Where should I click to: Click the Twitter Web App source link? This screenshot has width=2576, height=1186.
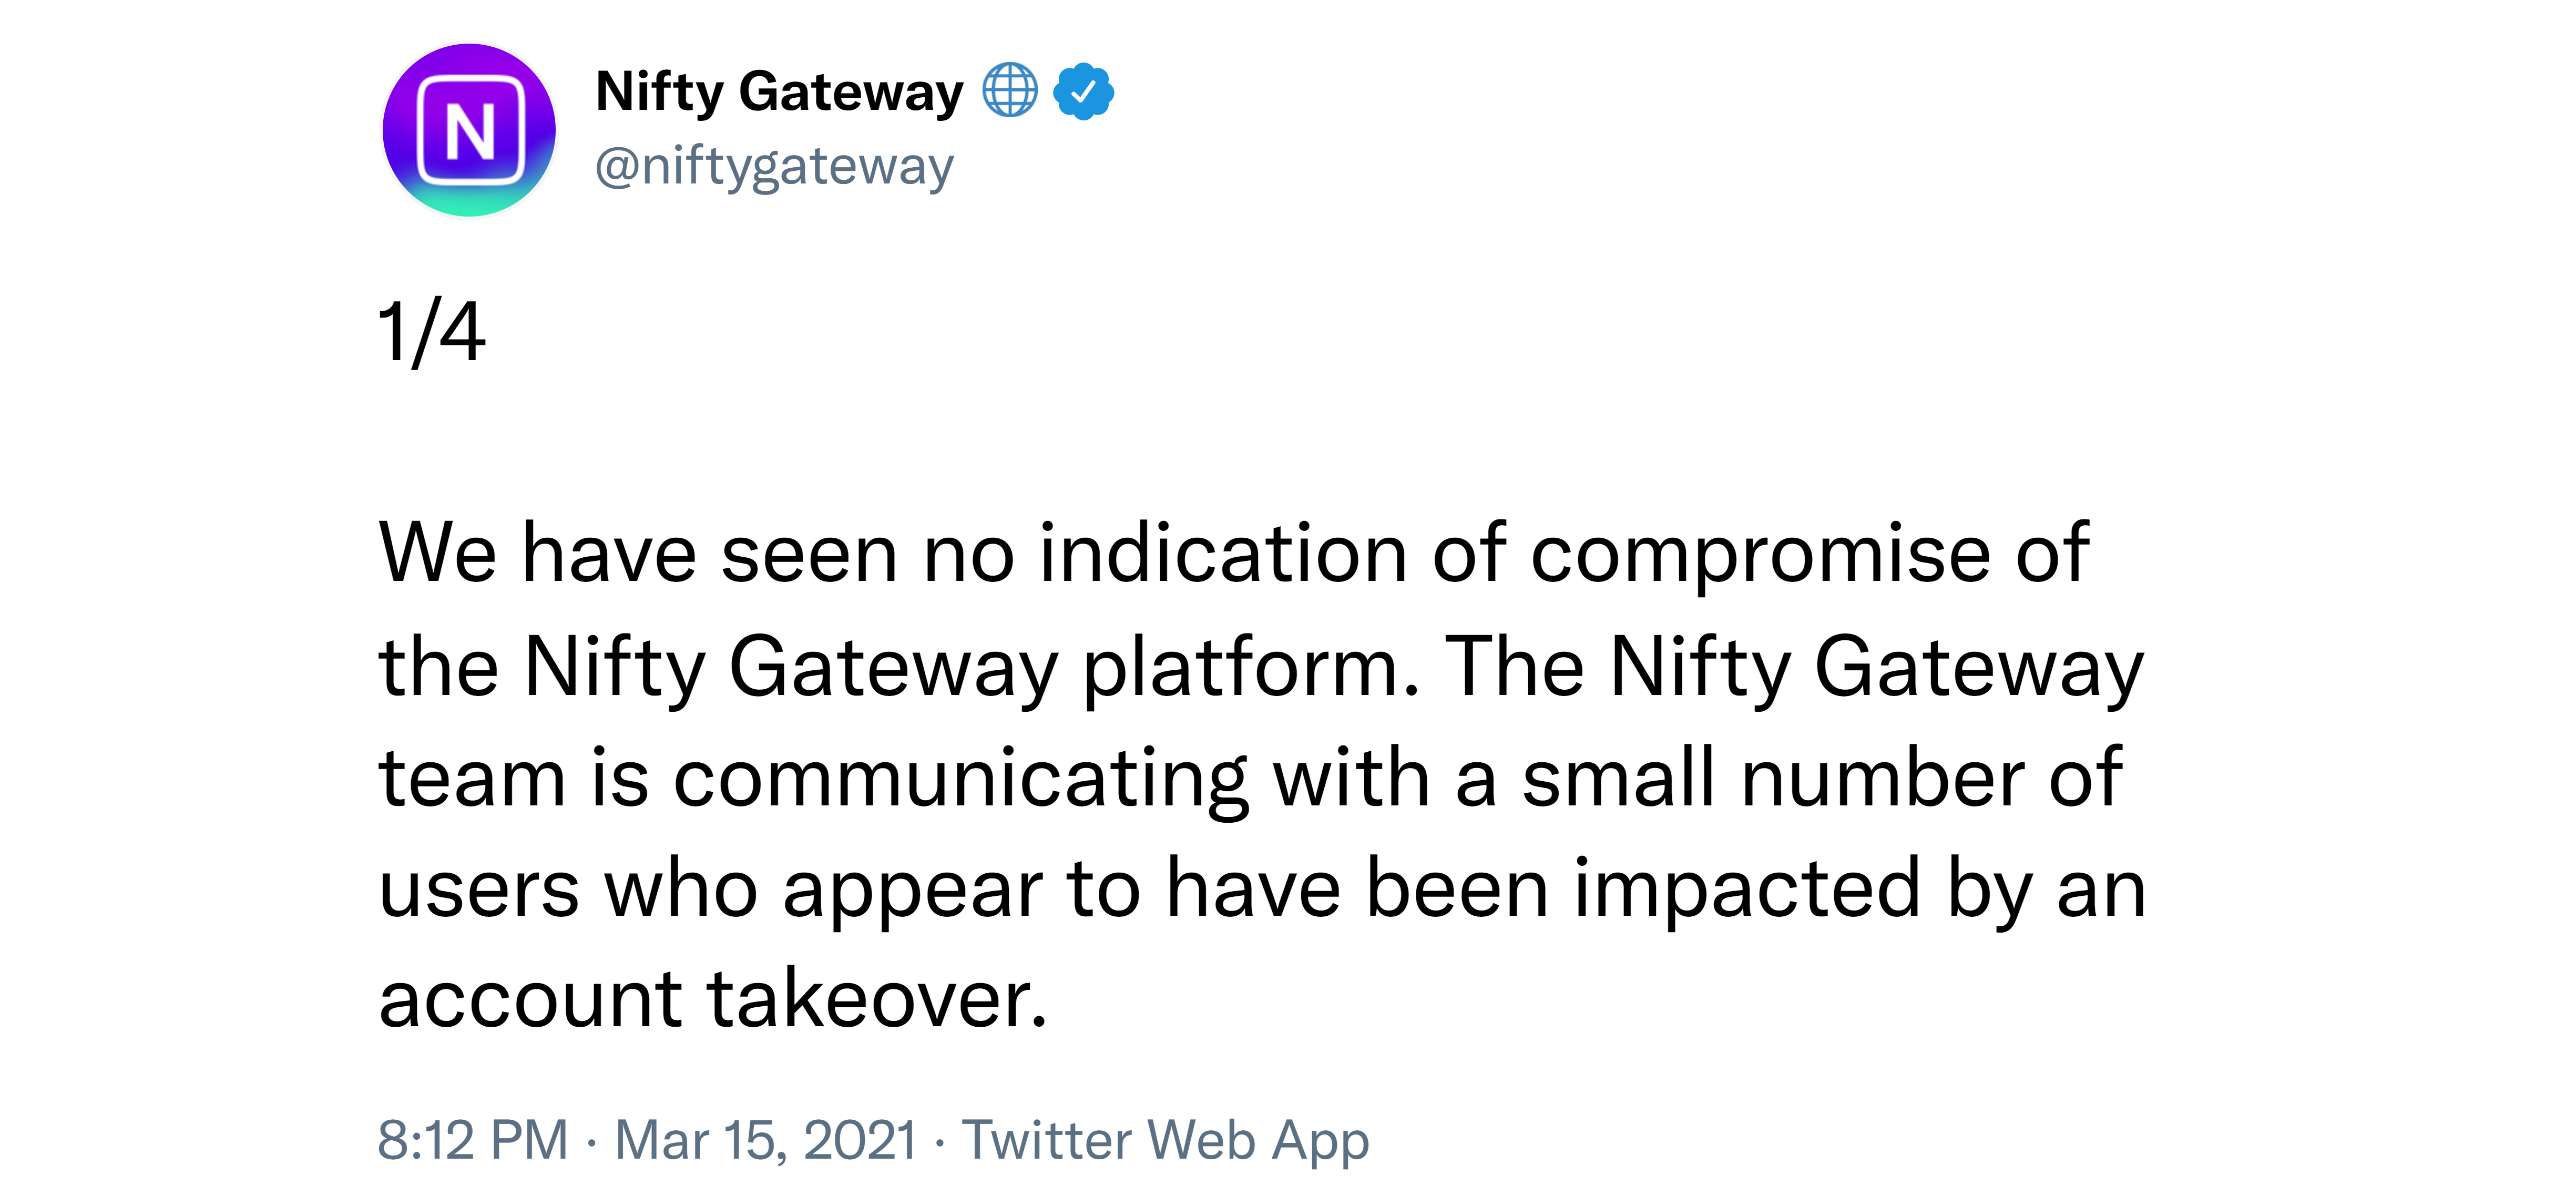click(1165, 1140)
